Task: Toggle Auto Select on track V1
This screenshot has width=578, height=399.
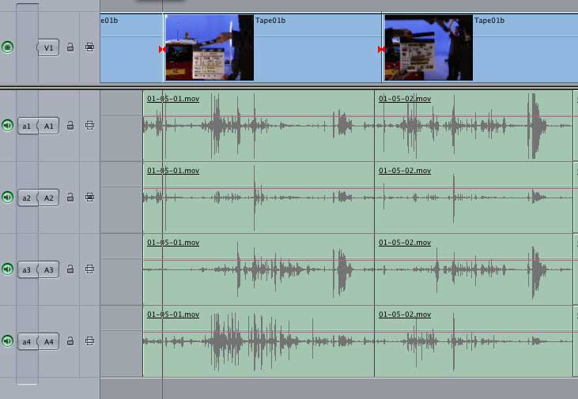Action: pos(89,47)
